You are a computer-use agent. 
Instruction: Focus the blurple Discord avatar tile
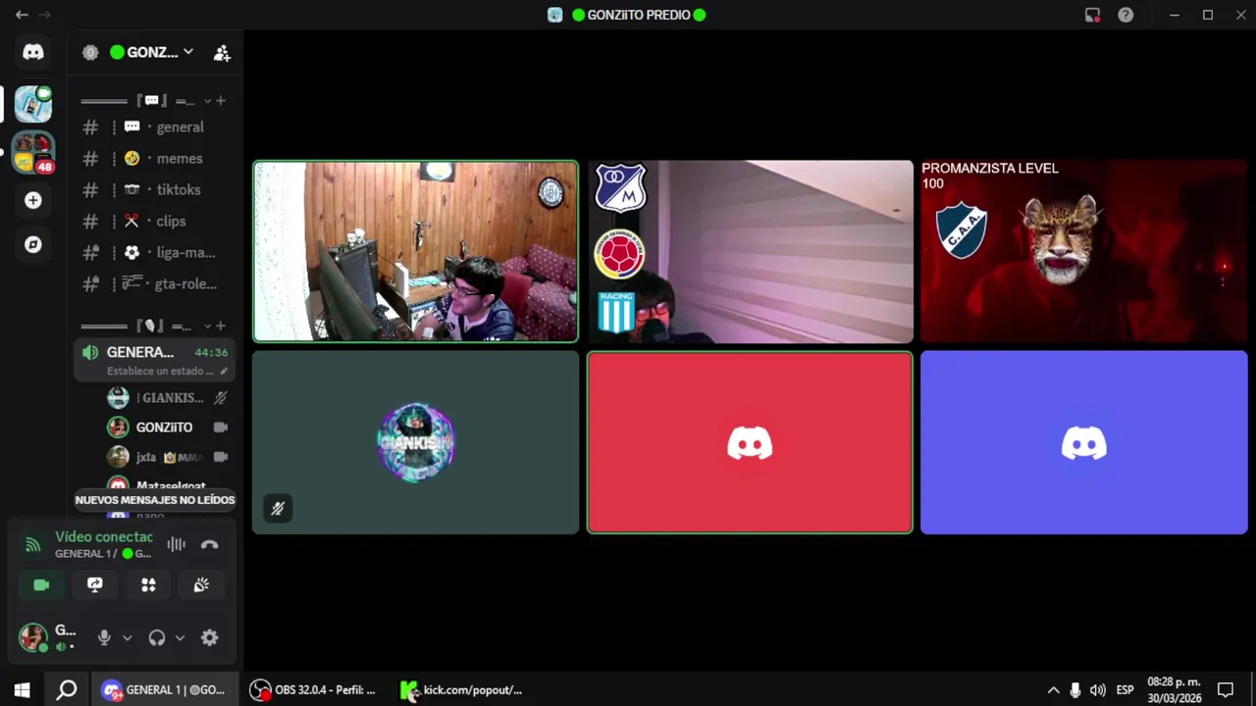(1084, 443)
